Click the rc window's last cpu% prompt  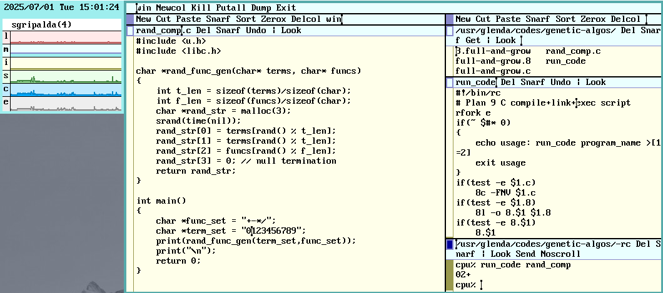point(465,286)
